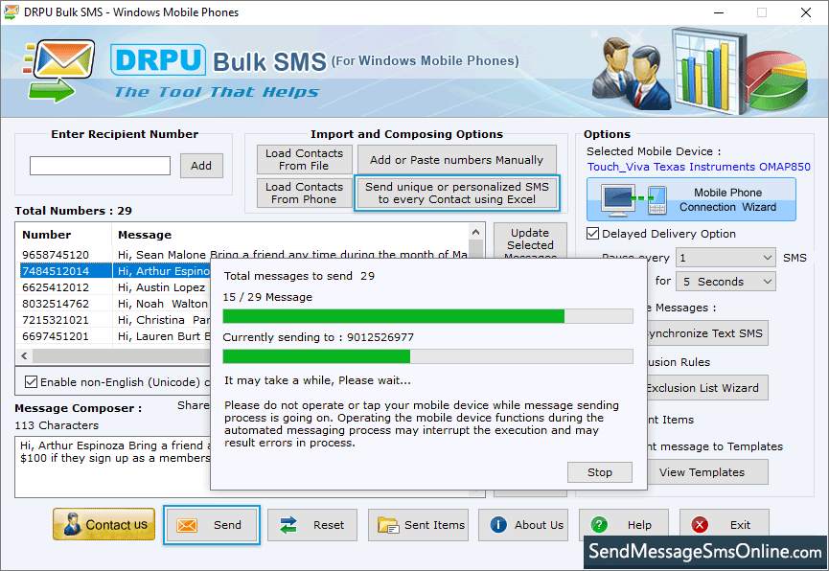Click the horizontal scrollbar left arrow
The width and height of the screenshot is (829, 571).
pyautogui.click(x=24, y=355)
